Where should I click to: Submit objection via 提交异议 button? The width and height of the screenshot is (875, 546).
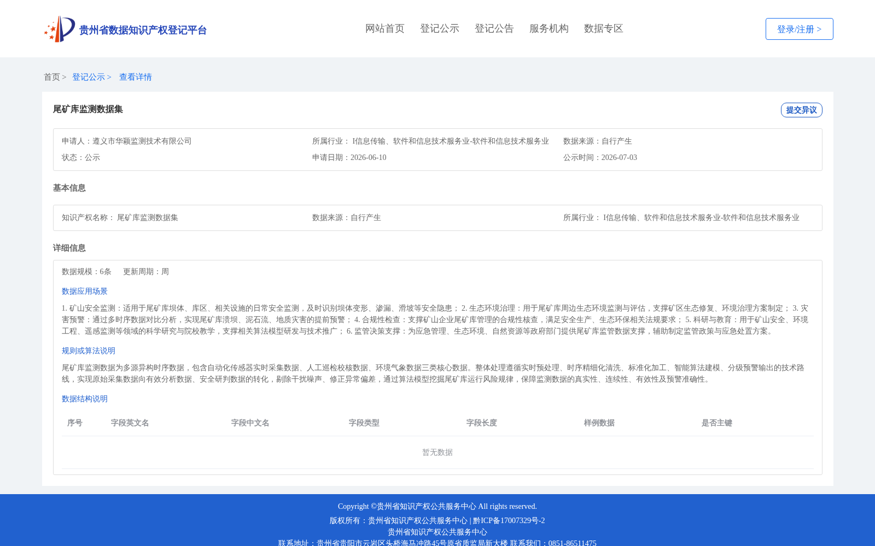point(801,110)
